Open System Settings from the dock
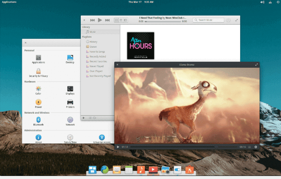281x179 pixels. 177,170
